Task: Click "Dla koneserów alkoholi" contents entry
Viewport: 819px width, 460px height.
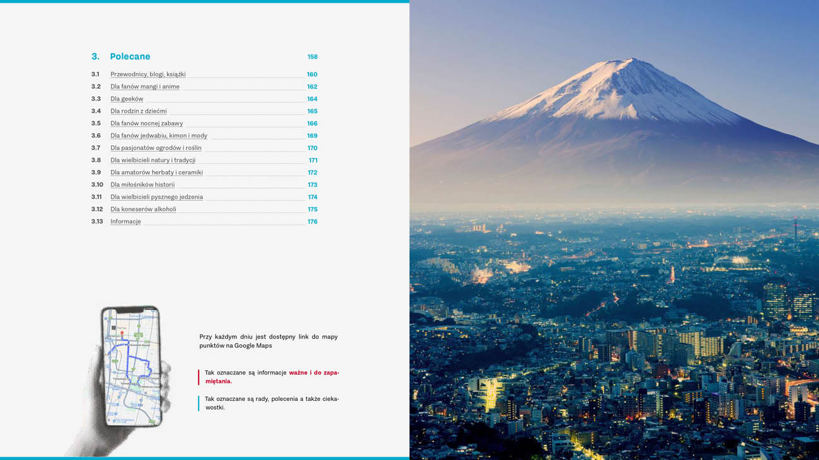Action: (x=143, y=210)
